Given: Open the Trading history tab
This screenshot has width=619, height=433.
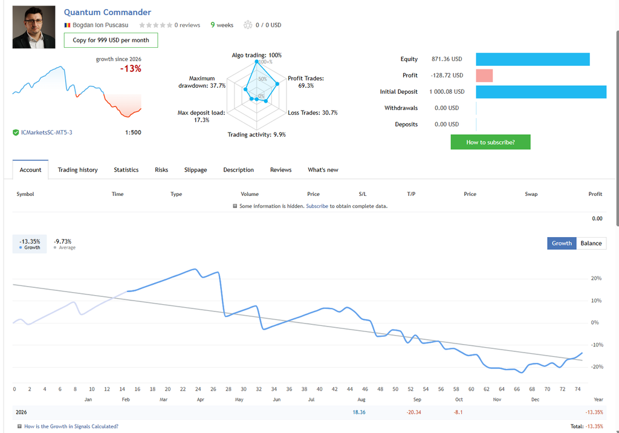Looking at the screenshot, I should click(x=78, y=170).
